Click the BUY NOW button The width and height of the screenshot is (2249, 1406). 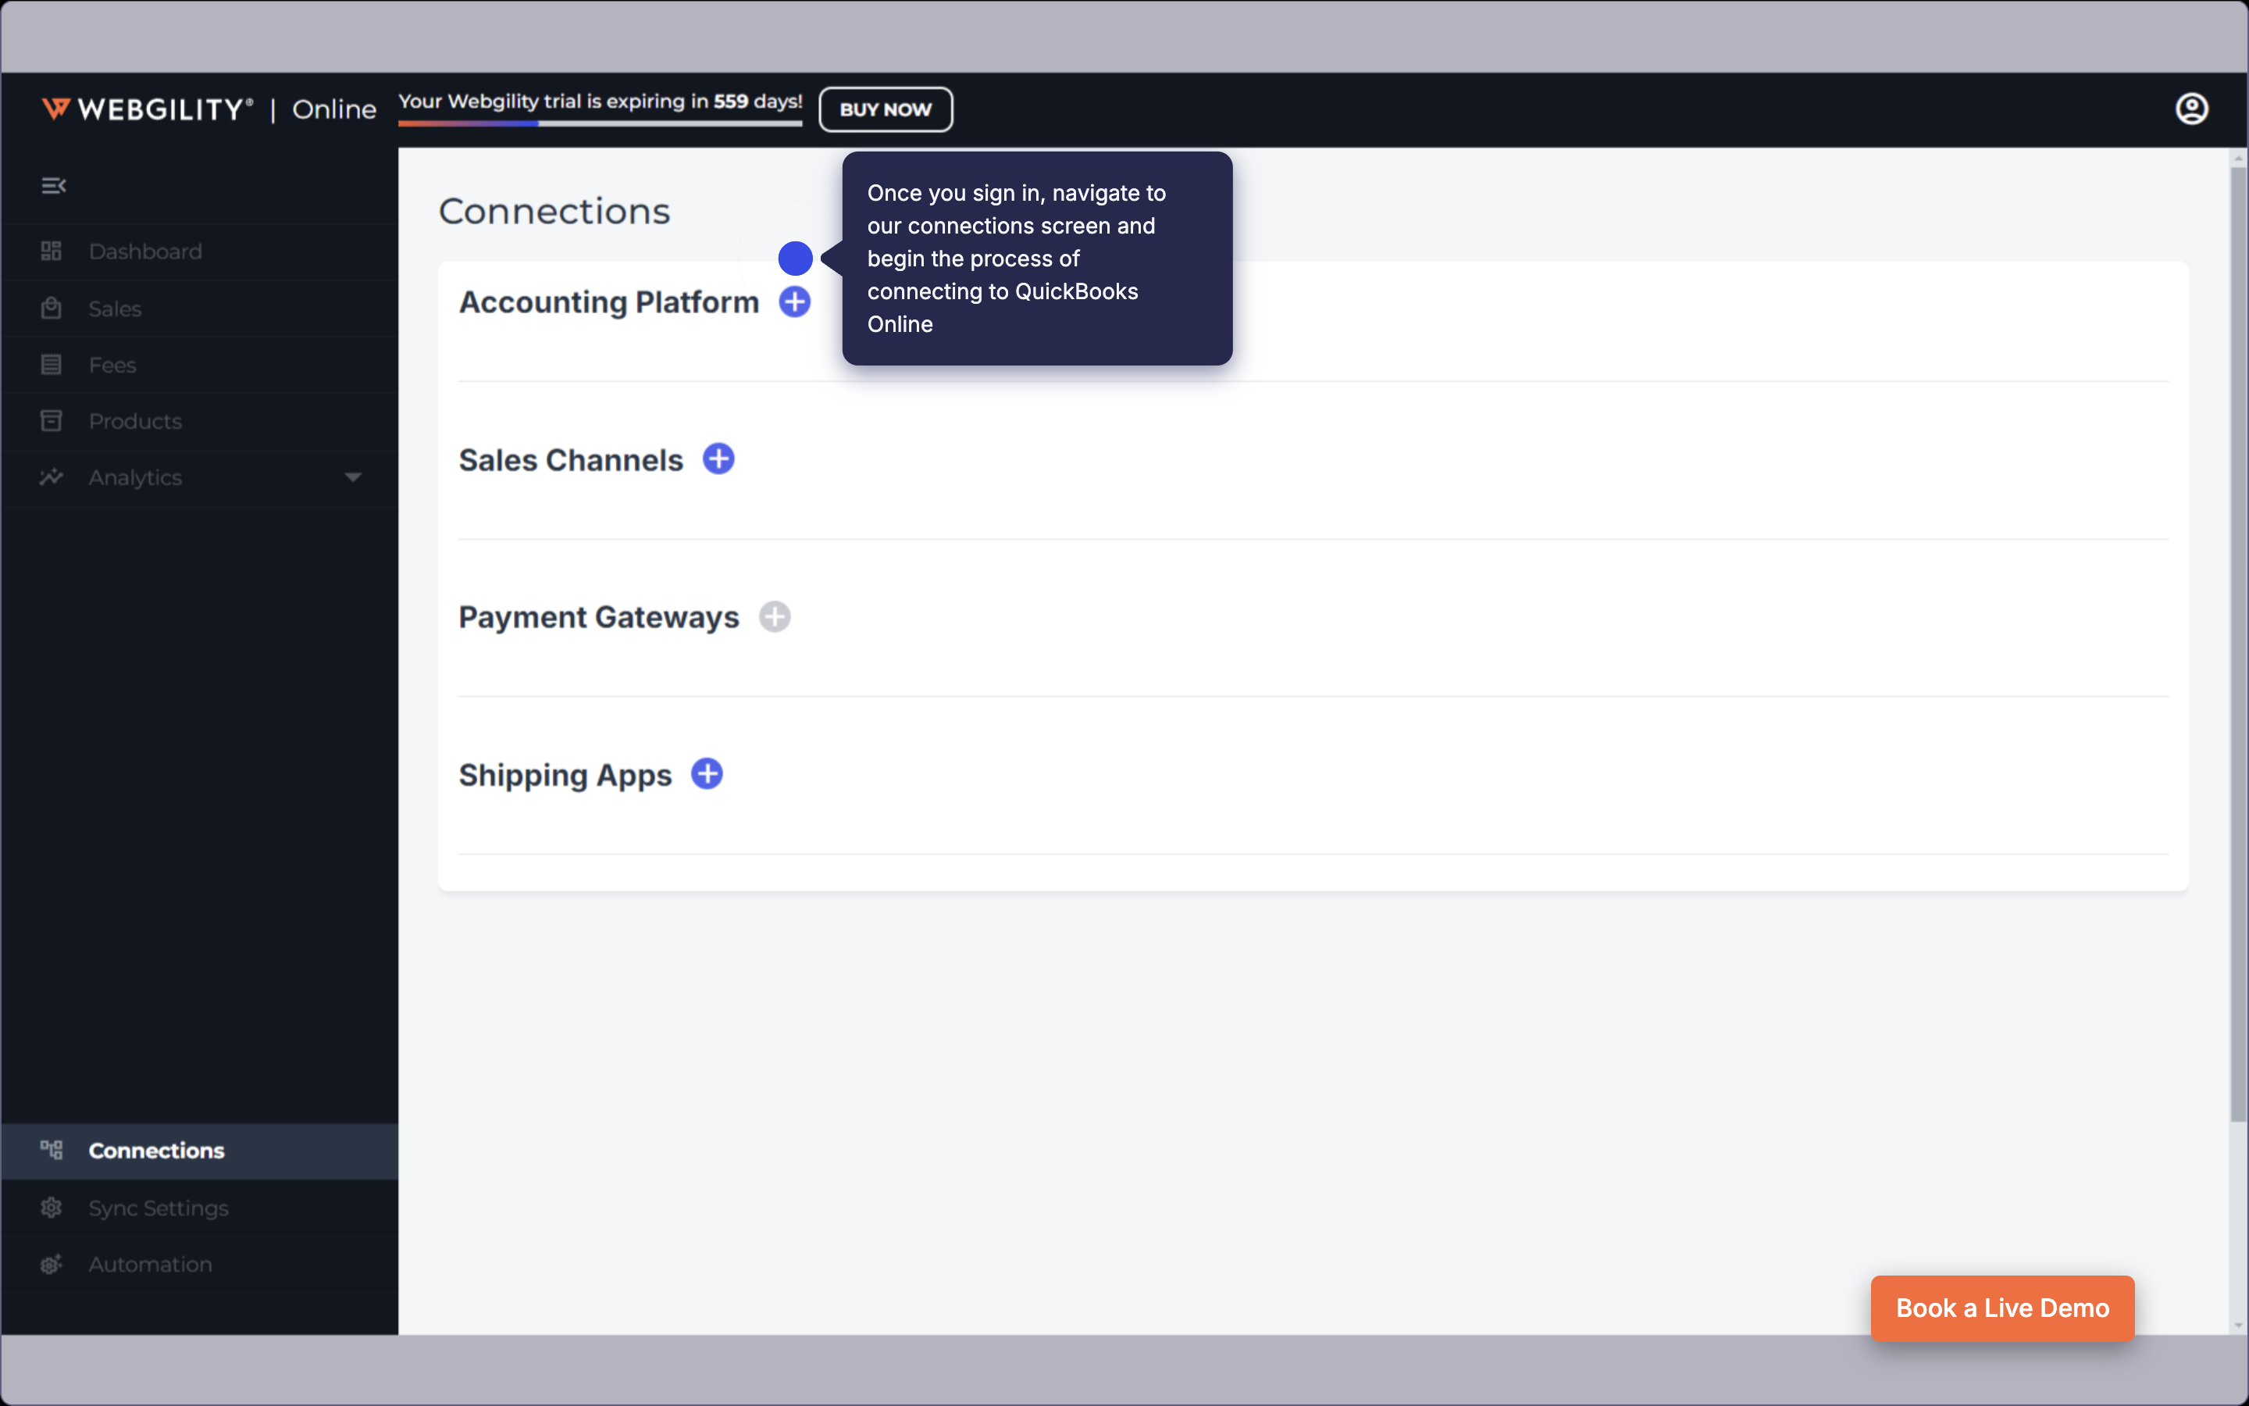point(886,109)
